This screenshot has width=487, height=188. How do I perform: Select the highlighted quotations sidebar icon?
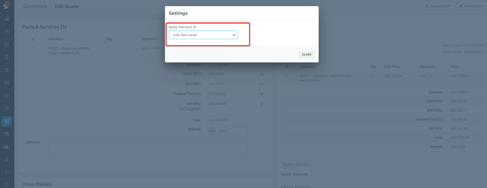point(7,121)
